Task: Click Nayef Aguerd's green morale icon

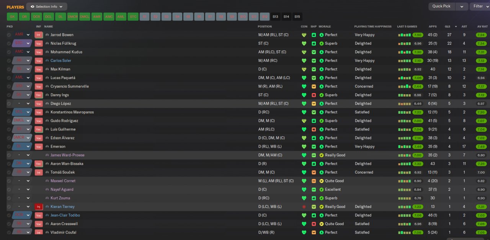Action: 322,190
